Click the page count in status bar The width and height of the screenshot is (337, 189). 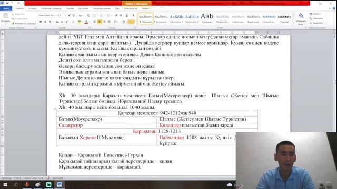(11, 178)
